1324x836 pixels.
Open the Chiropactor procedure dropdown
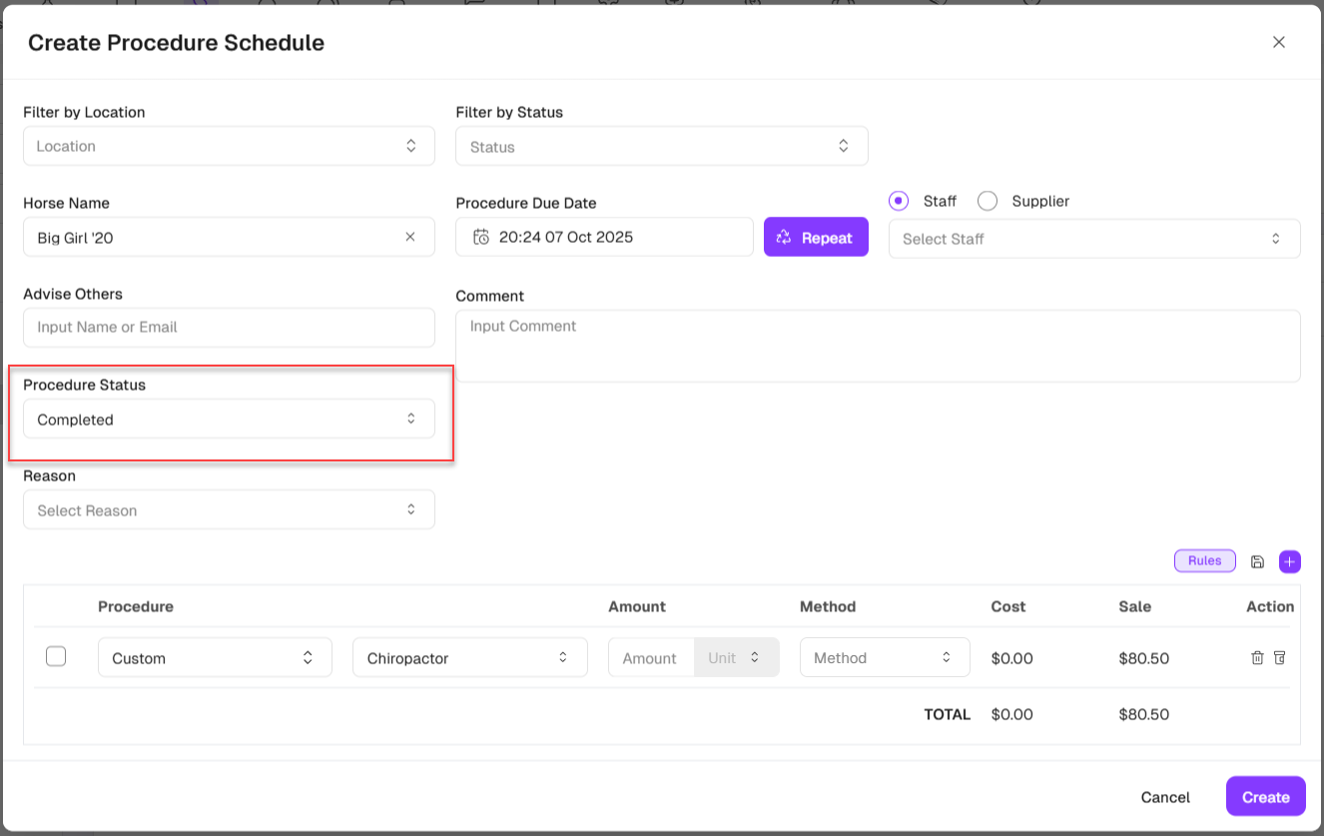pos(469,658)
